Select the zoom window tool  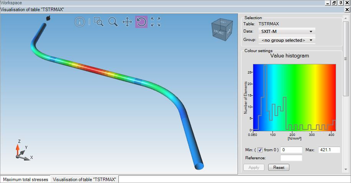pyautogui.click(x=98, y=22)
